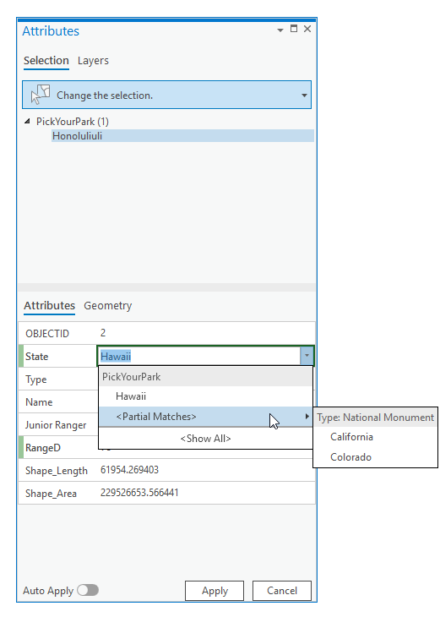Select the Selection tab
Viewport: 440px width, 617px height.
[x=46, y=61]
